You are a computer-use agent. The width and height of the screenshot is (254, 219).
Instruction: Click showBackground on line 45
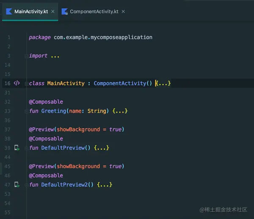pyautogui.click(x=78, y=166)
